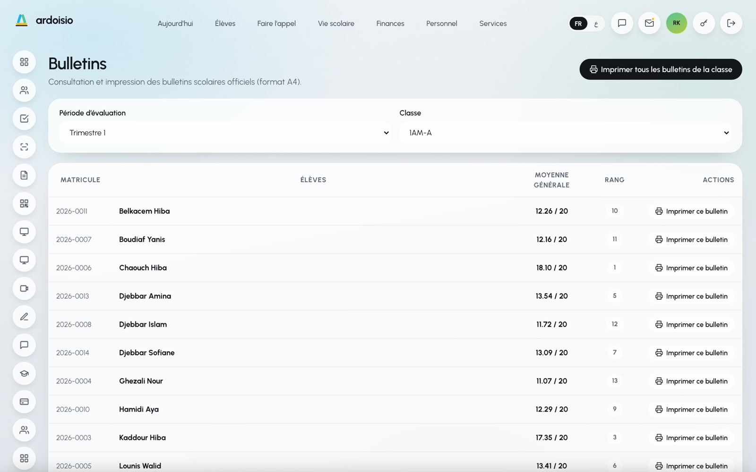
Task: Print the bulletin for Ghezali Nour
Action: (691, 381)
